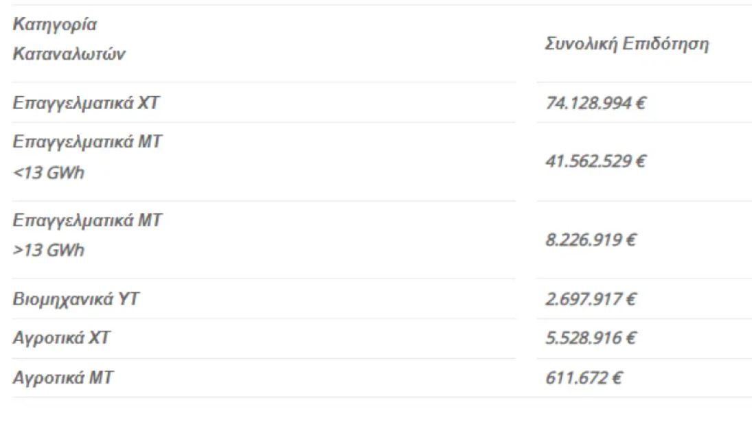752x422 pixels.
Task: Select the Επαγγελματικά ΜΤ >13 GWh label
Action: 87,235
